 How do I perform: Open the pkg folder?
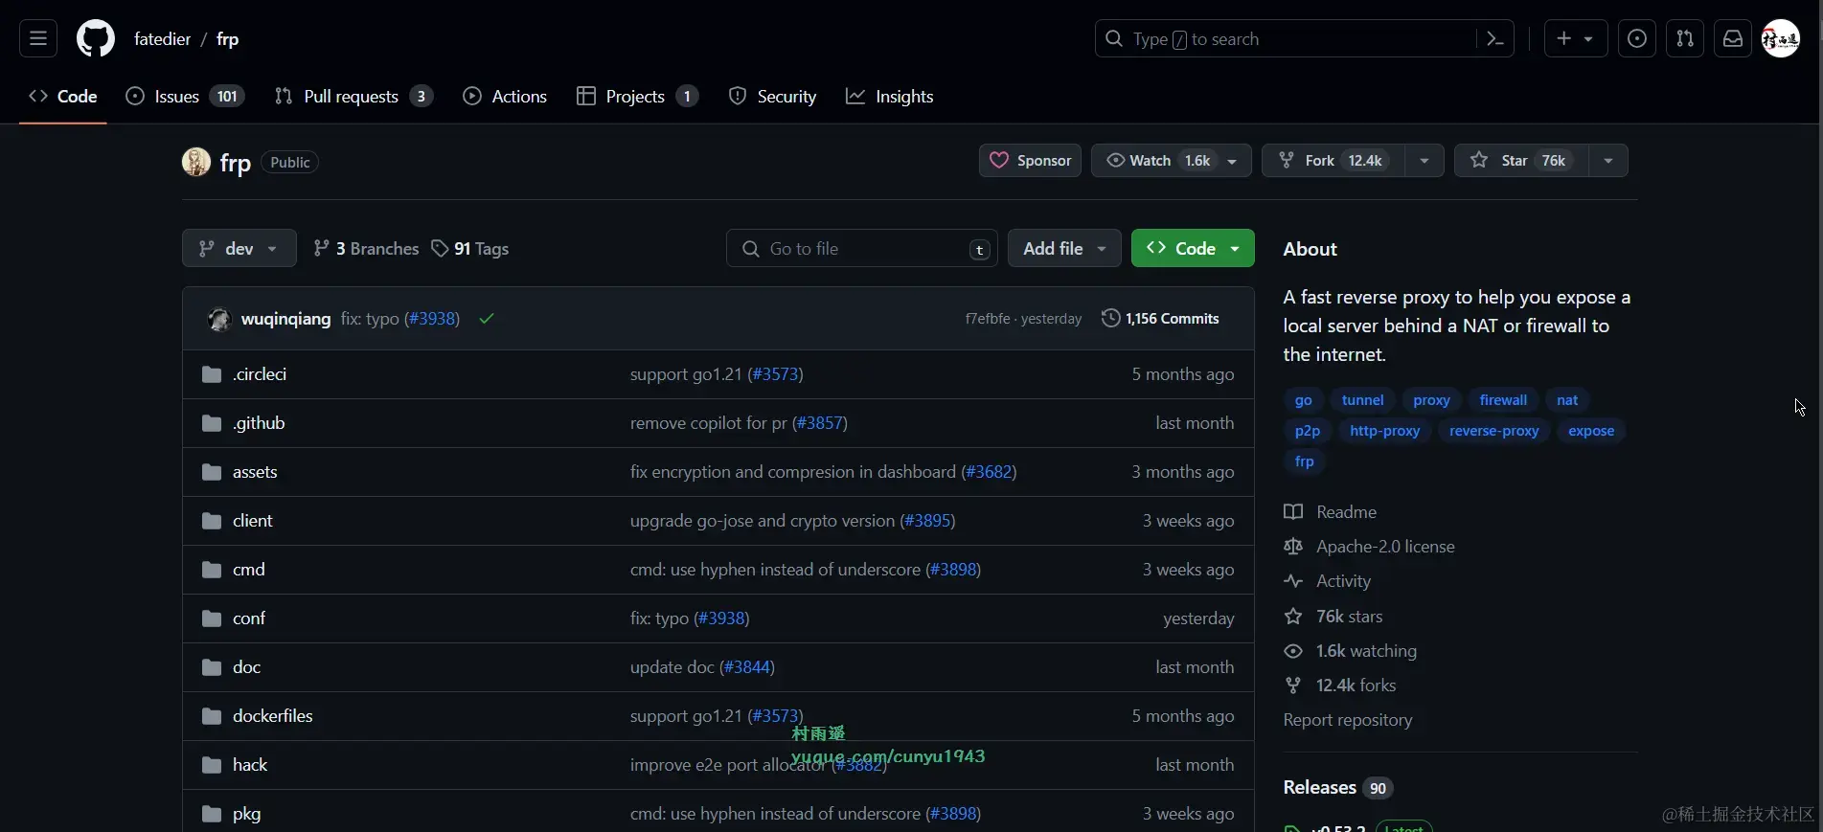coord(246,814)
